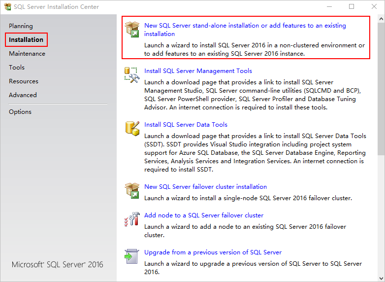Click the scrollbar up arrow
This screenshot has height=282, width=385.
coord(381,19)
